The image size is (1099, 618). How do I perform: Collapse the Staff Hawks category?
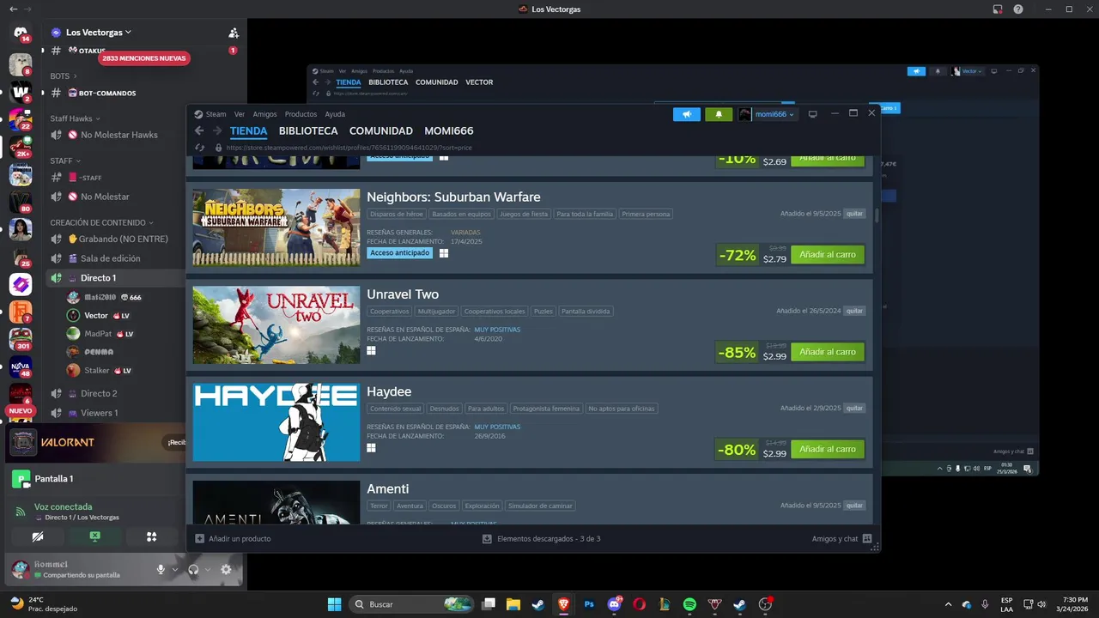click(75, 118)
